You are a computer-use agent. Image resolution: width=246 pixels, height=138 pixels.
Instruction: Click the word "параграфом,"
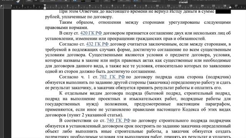(x=218, y=104)
